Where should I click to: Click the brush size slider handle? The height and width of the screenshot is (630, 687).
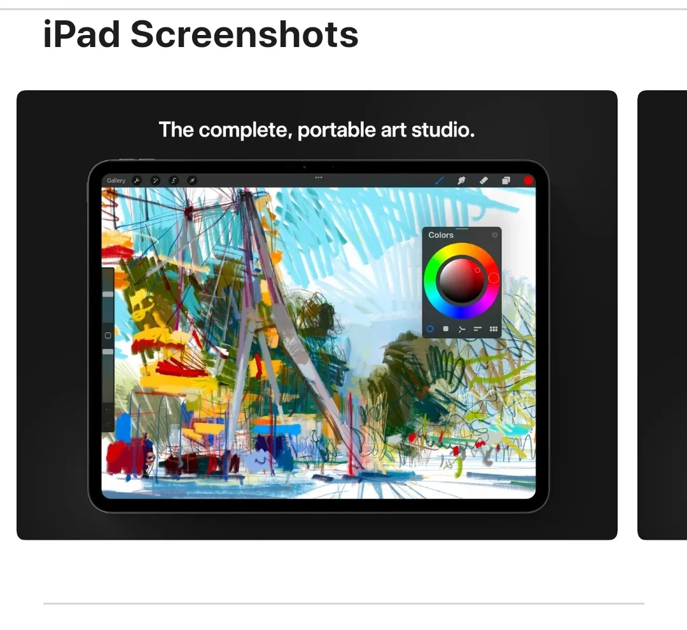(108, 294)
